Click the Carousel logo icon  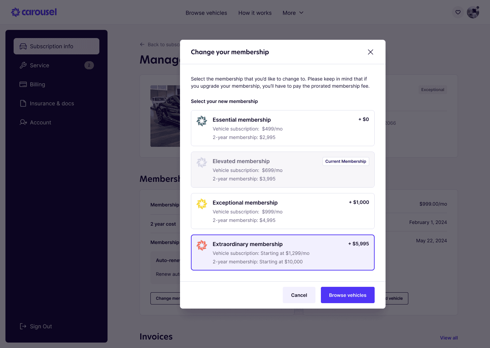pyautogui.click(x=16, y=12)
